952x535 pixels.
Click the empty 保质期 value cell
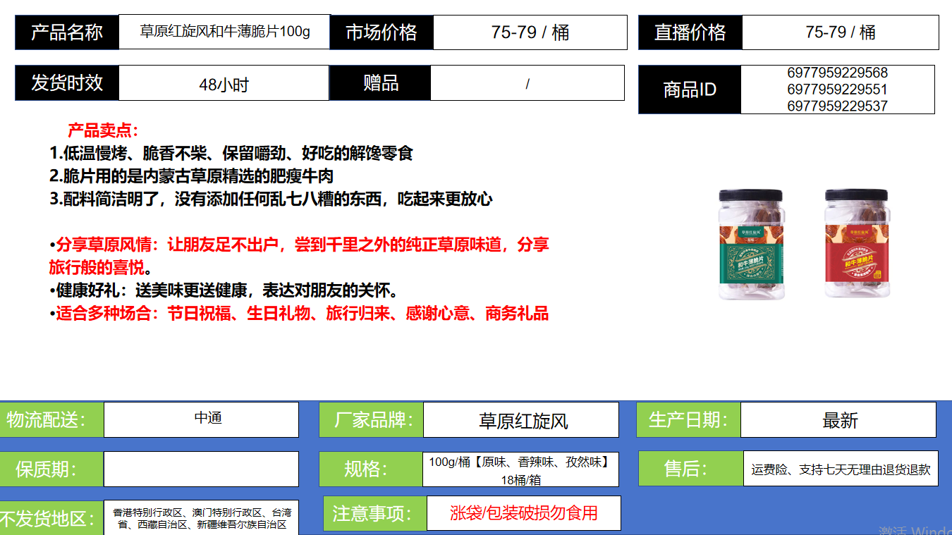tap(201, 469)
